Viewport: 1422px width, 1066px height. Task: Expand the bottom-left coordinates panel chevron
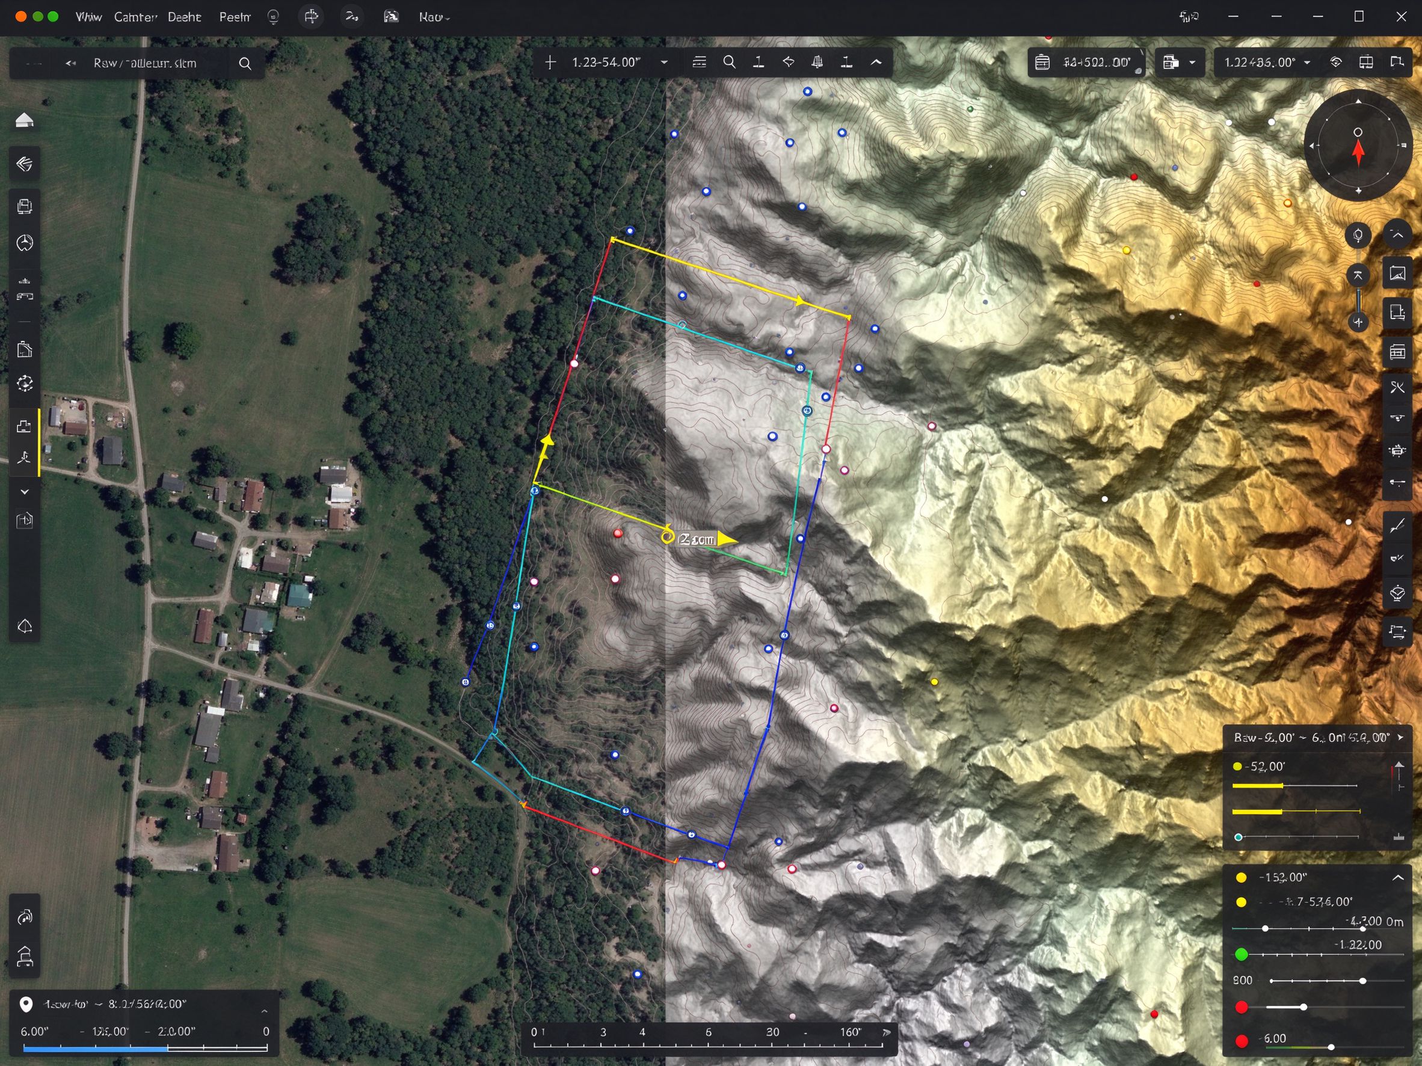tap(264, 1011)
